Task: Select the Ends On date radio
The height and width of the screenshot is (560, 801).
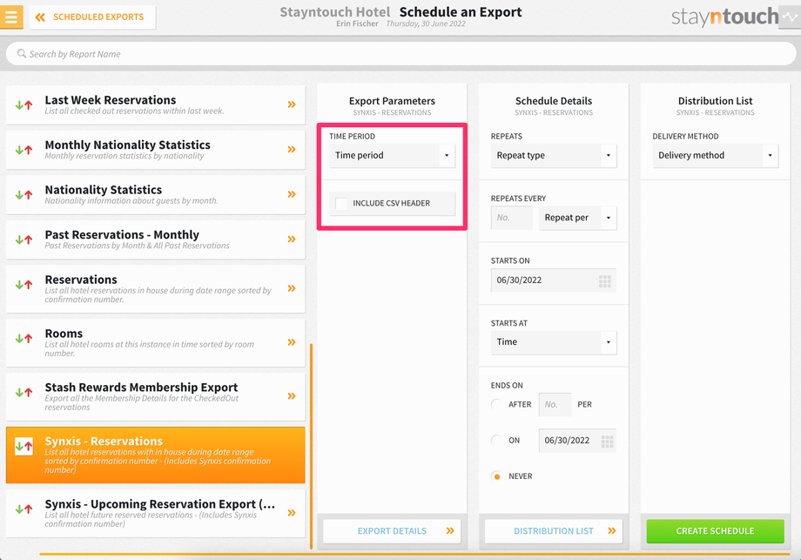Action: click(x=496, y=441)
